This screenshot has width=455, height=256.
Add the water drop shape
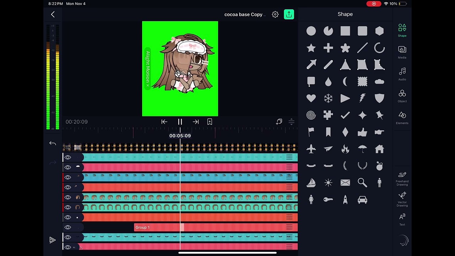click(328, 82)
